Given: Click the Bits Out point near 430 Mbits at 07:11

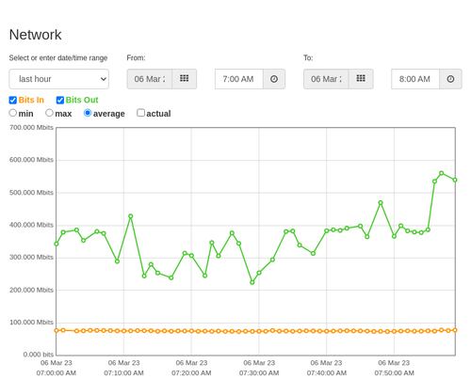Looking at the screenshot, I should point(131,216).
